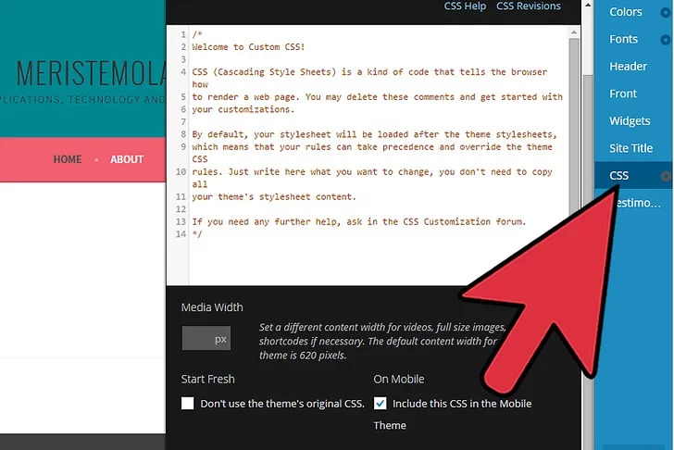Click the arrow icon beside Fonts

tap(666, 40)
